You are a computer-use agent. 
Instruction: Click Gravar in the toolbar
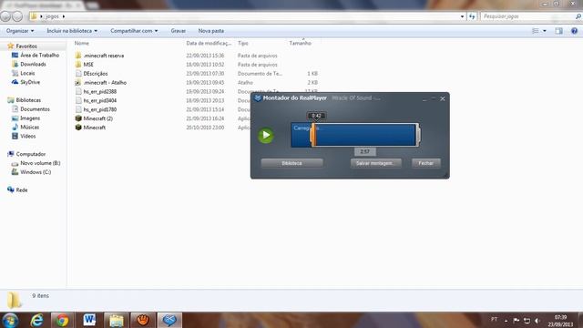click(x=179, y=31)
